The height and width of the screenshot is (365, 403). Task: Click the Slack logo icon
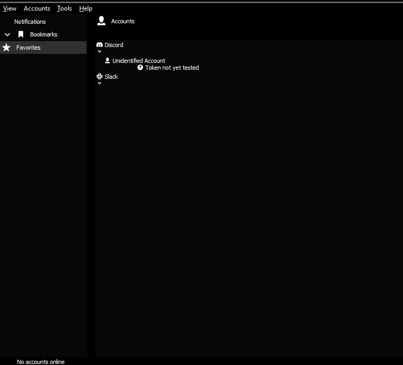point(99,77)
